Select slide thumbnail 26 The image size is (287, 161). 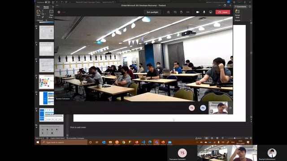pyautogui.click(x=51, y=131)
